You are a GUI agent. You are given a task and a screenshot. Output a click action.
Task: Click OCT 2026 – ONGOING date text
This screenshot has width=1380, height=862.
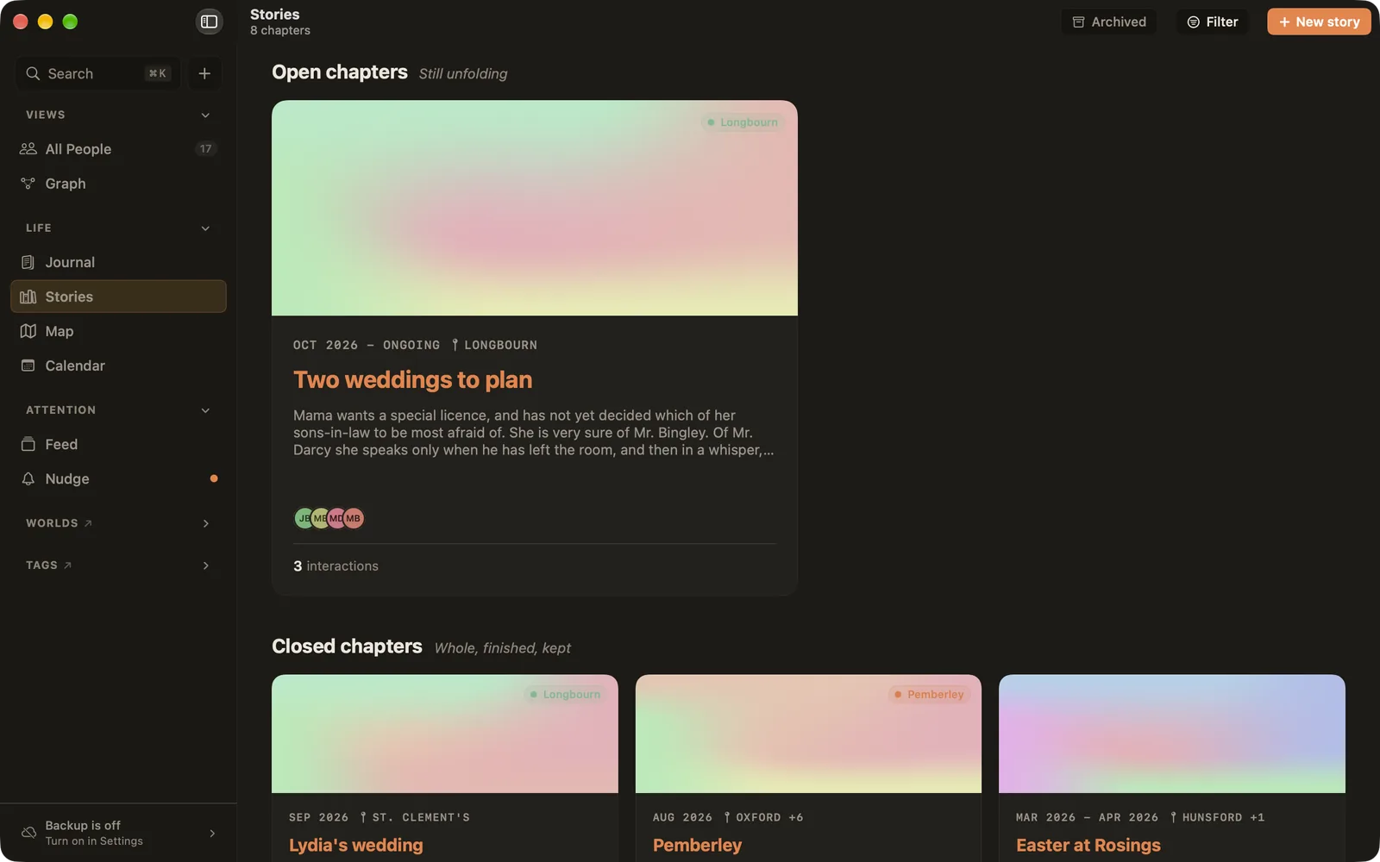pyautogui.click(x=367, y=345)
